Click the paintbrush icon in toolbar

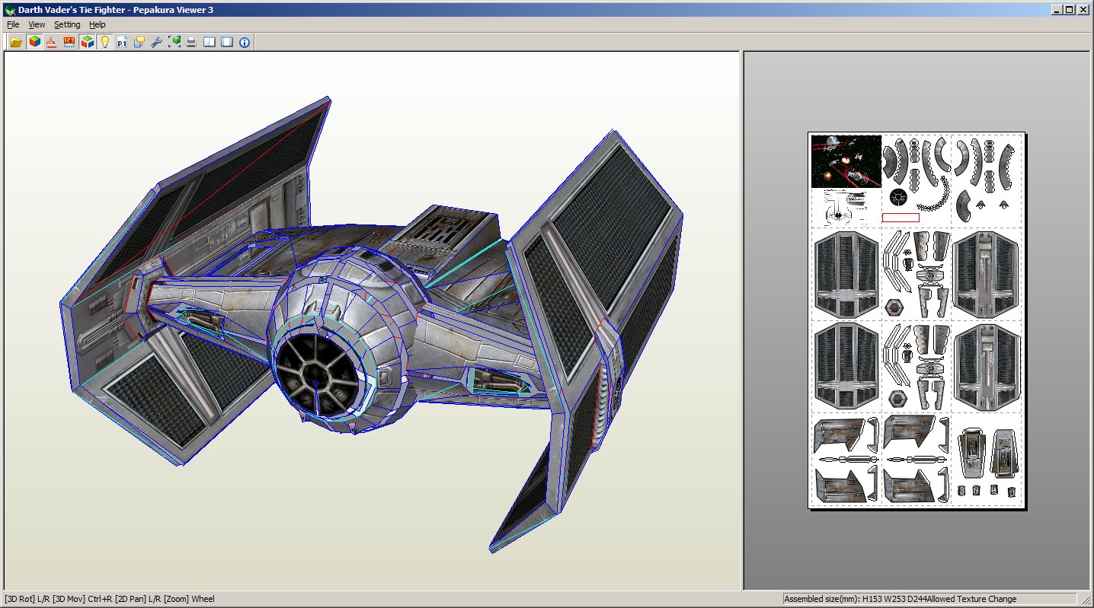click(x=52, y=42)
